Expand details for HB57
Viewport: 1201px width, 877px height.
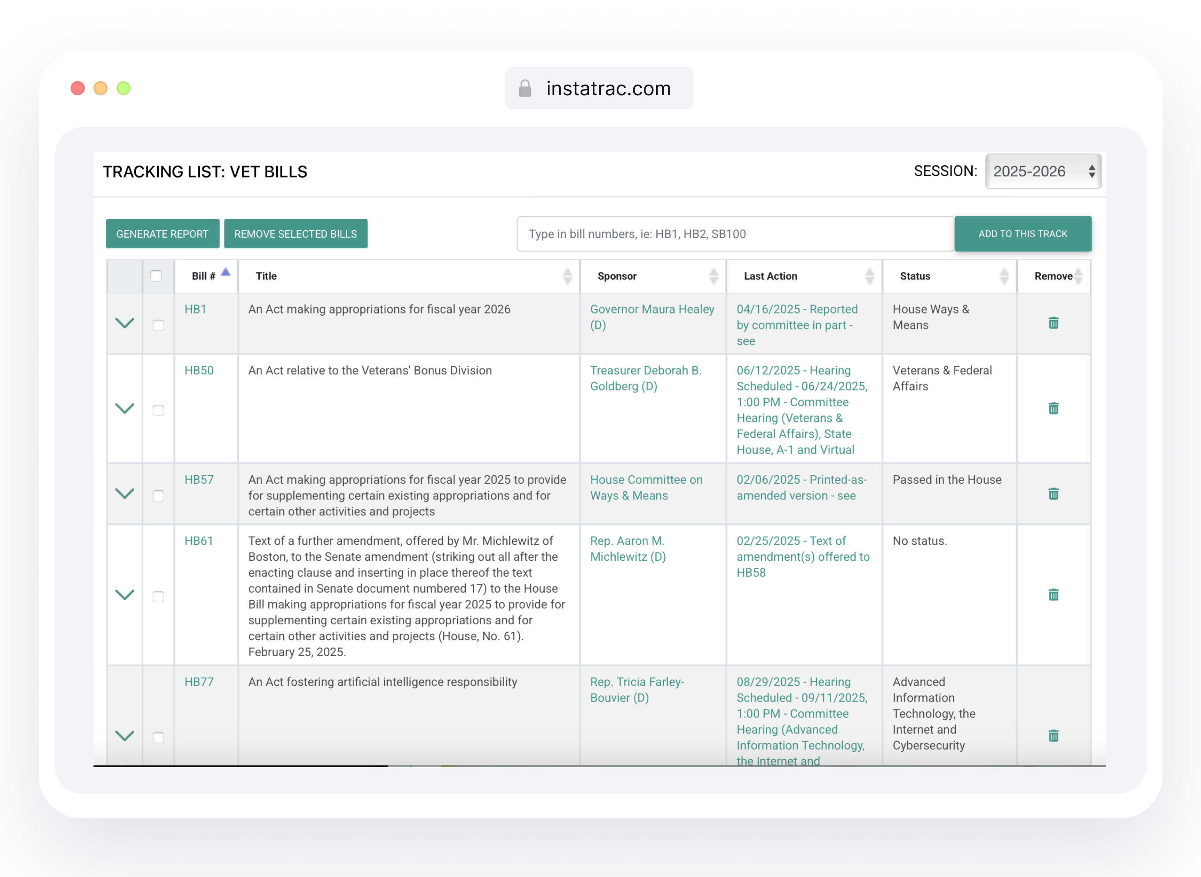(x=125, y=494)
